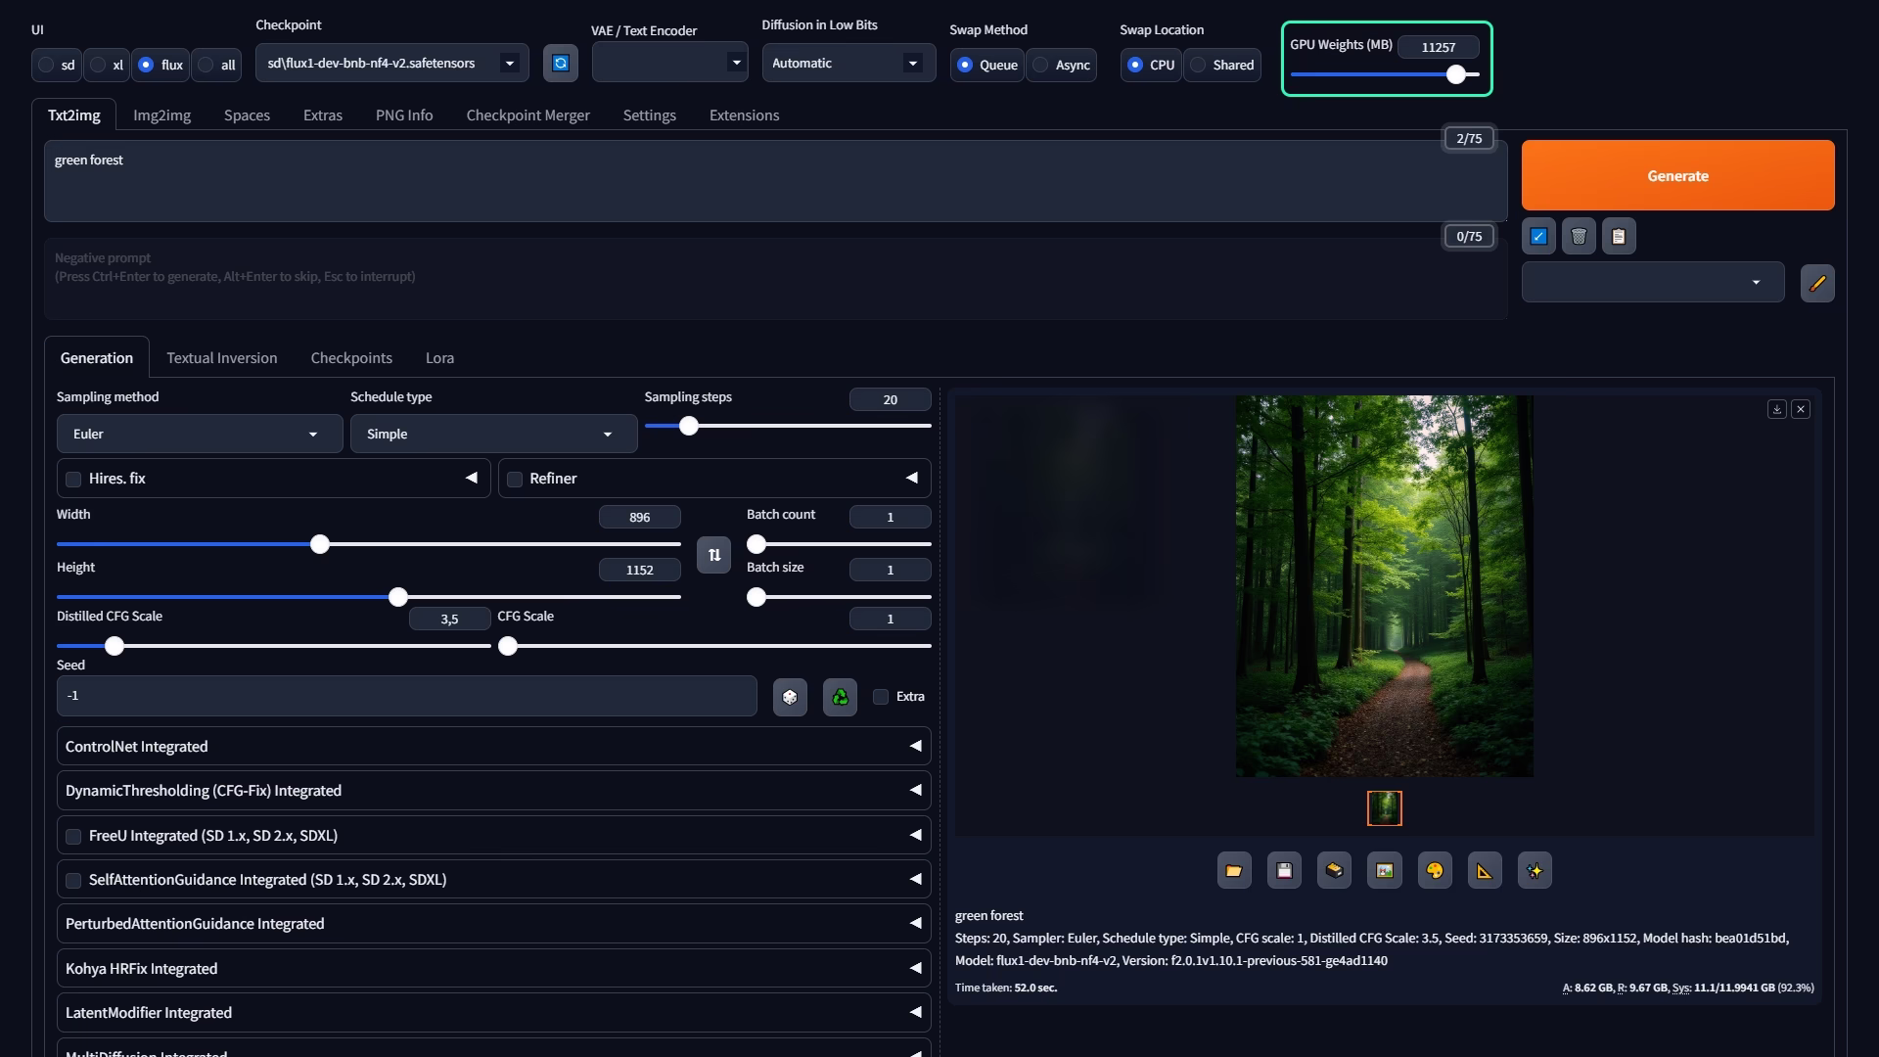The height and width of the screenshot is (1057, 1879).
Task: Clear the prompt with the trash icon
Action: [x=1579, y=236]
